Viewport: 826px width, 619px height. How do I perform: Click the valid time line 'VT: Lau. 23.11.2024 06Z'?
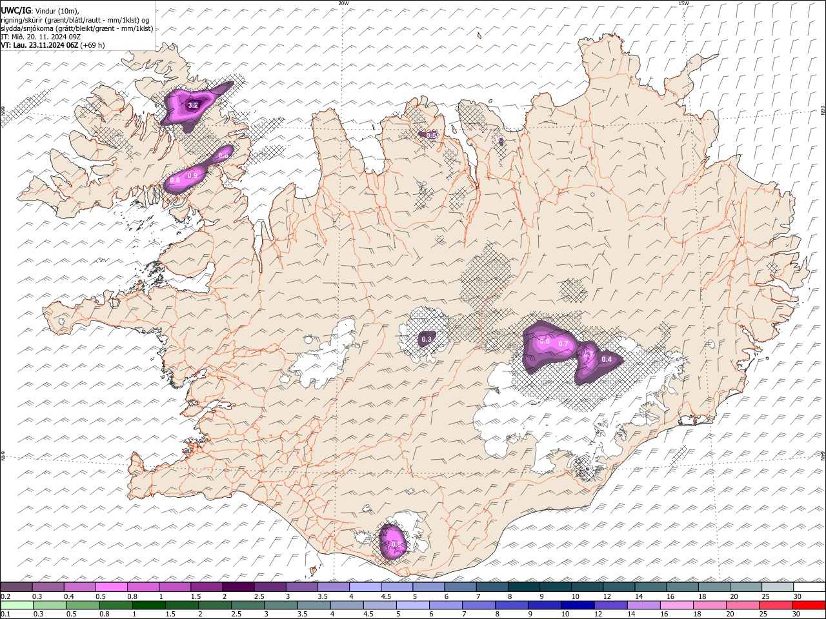click(x=40, y=46)
